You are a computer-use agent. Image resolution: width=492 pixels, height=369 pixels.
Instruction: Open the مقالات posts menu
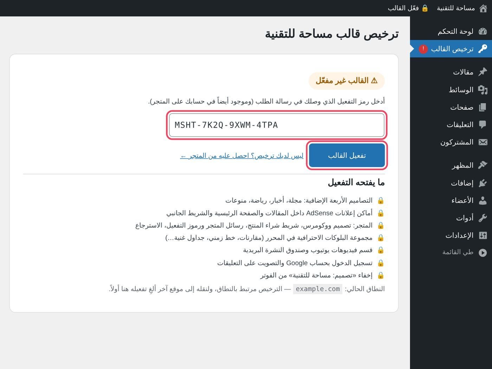(451, 72)
